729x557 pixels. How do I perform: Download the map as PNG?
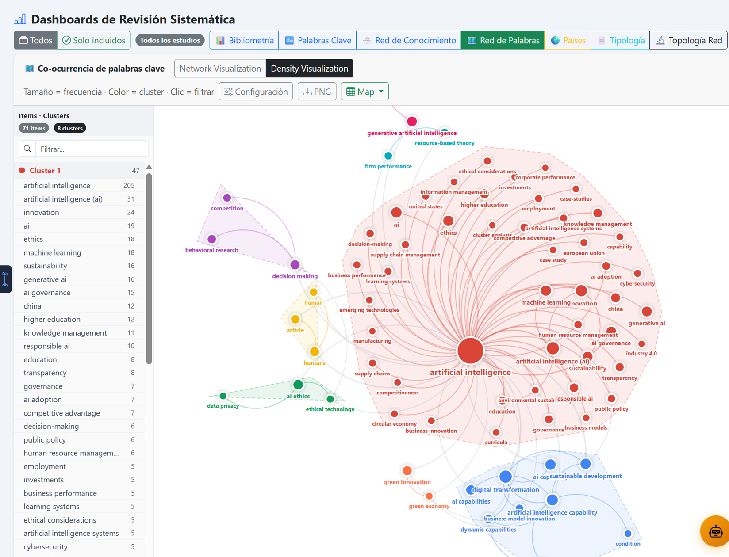pyautogui.click(x=317, y=92)
